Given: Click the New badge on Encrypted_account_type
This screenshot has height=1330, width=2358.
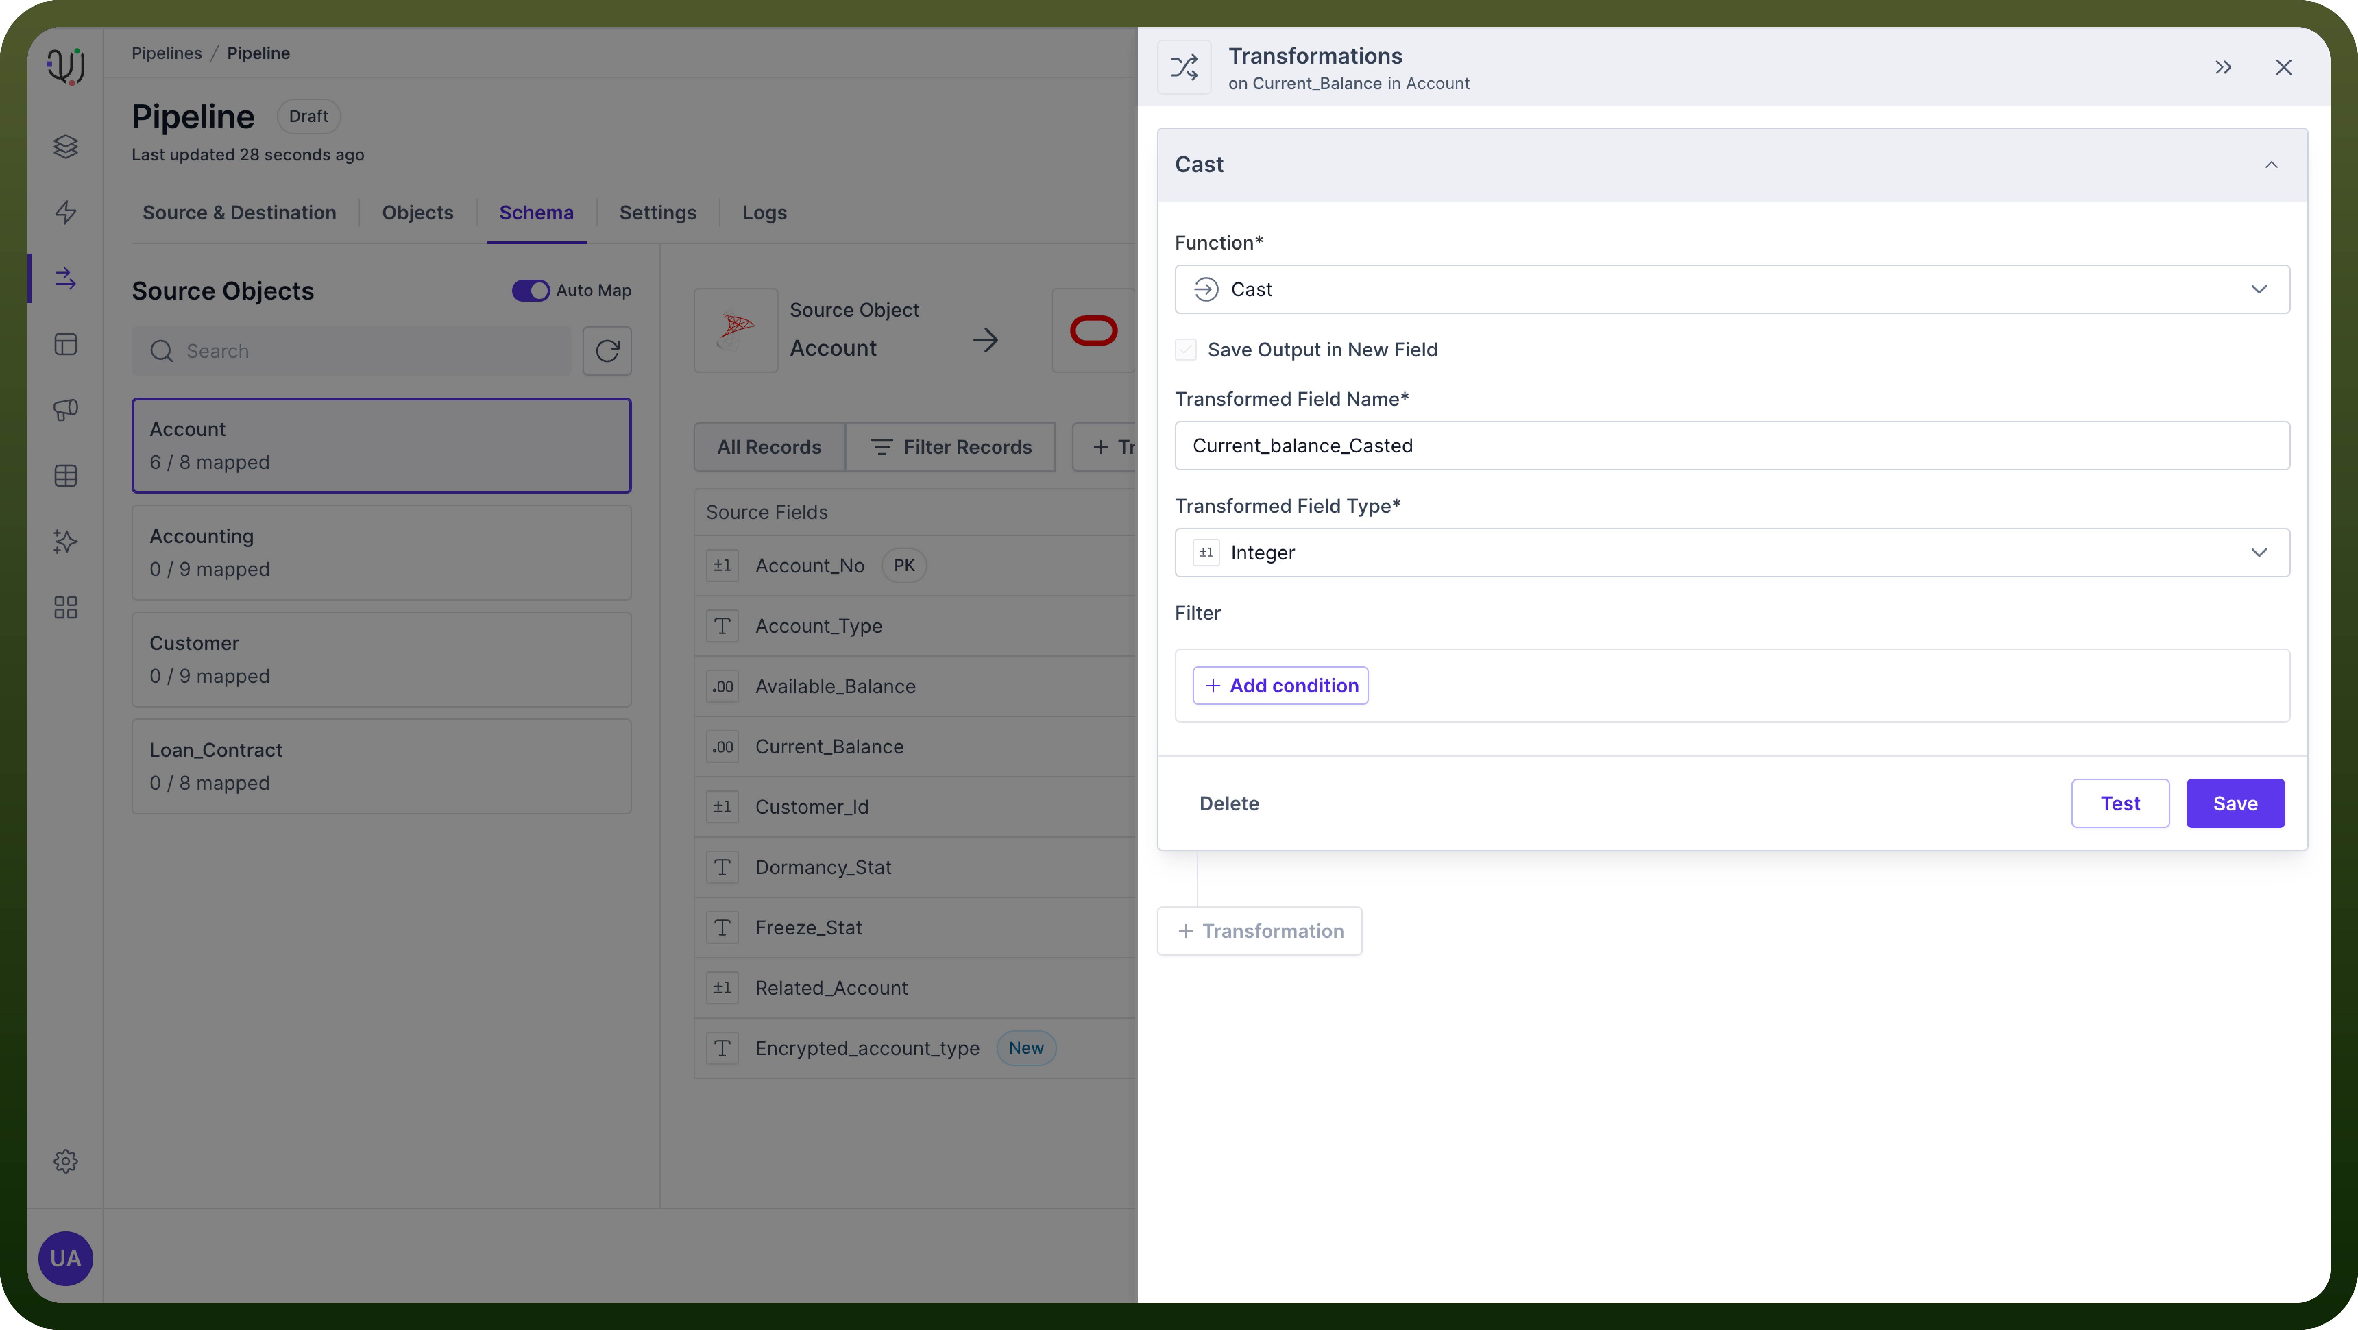Looking at the screenshot, I should point(1026,1049).
